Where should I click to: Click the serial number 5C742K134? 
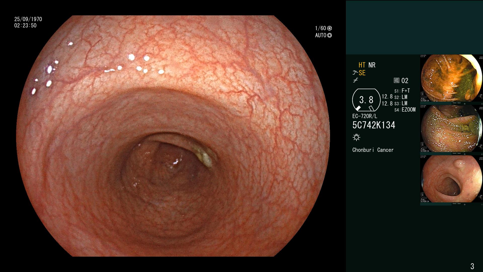(x=374, y=125)
